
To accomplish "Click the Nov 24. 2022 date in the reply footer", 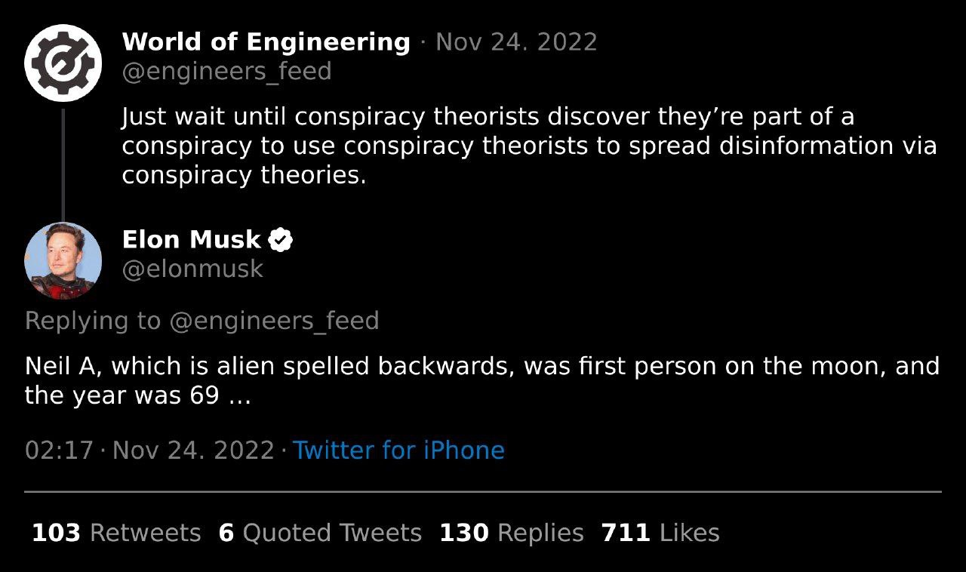I will click(x=193, y=451).
